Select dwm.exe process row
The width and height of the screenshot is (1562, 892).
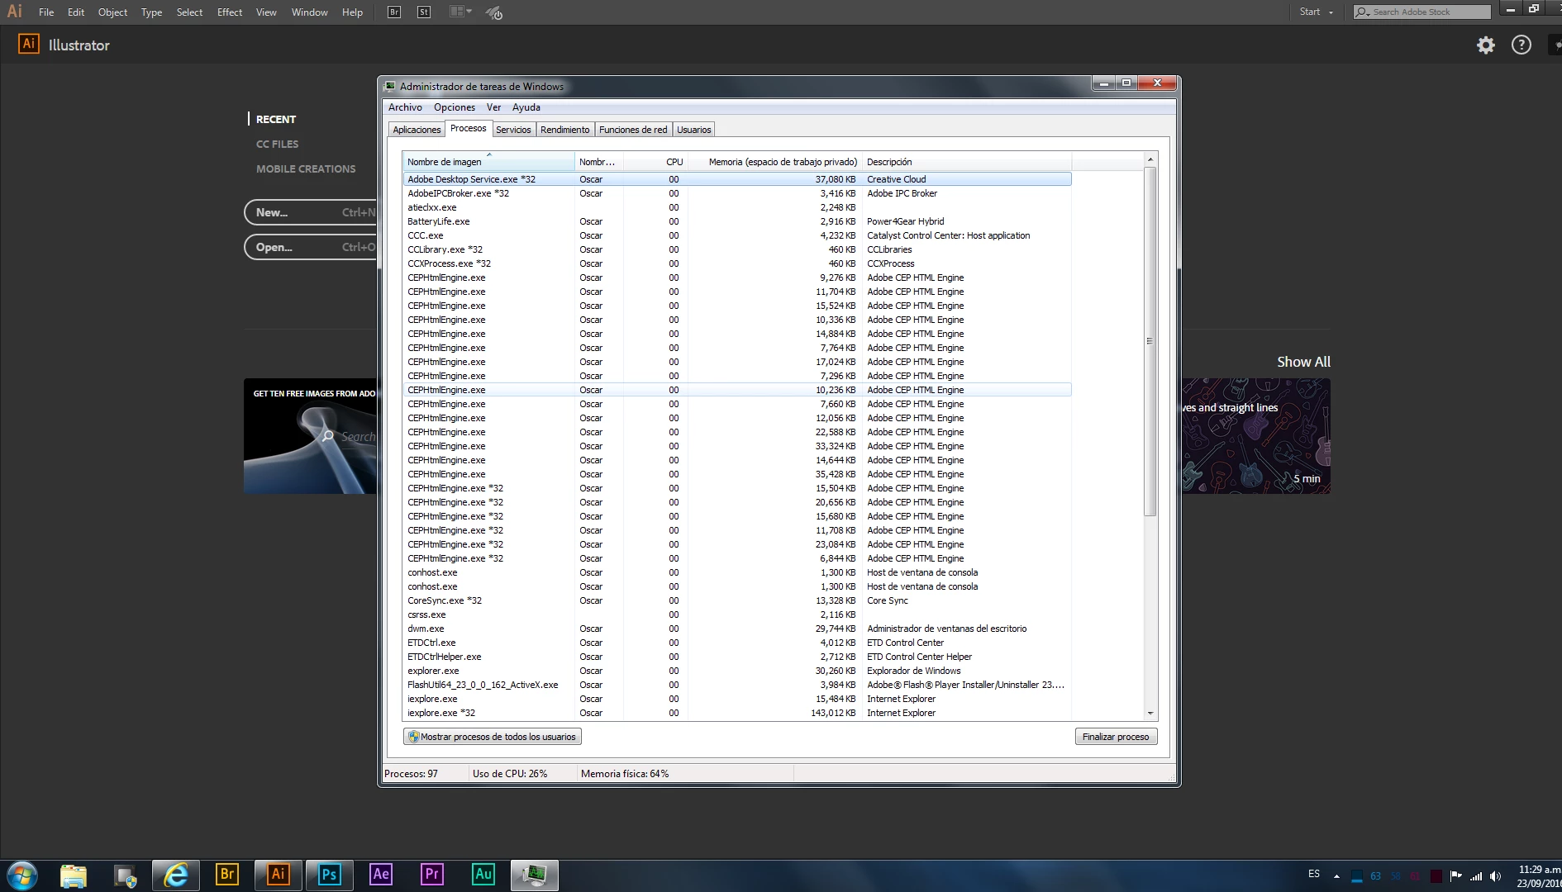tap(737, 629)
